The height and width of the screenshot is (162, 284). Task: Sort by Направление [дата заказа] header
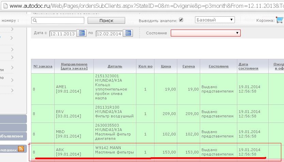click(74, 66)
